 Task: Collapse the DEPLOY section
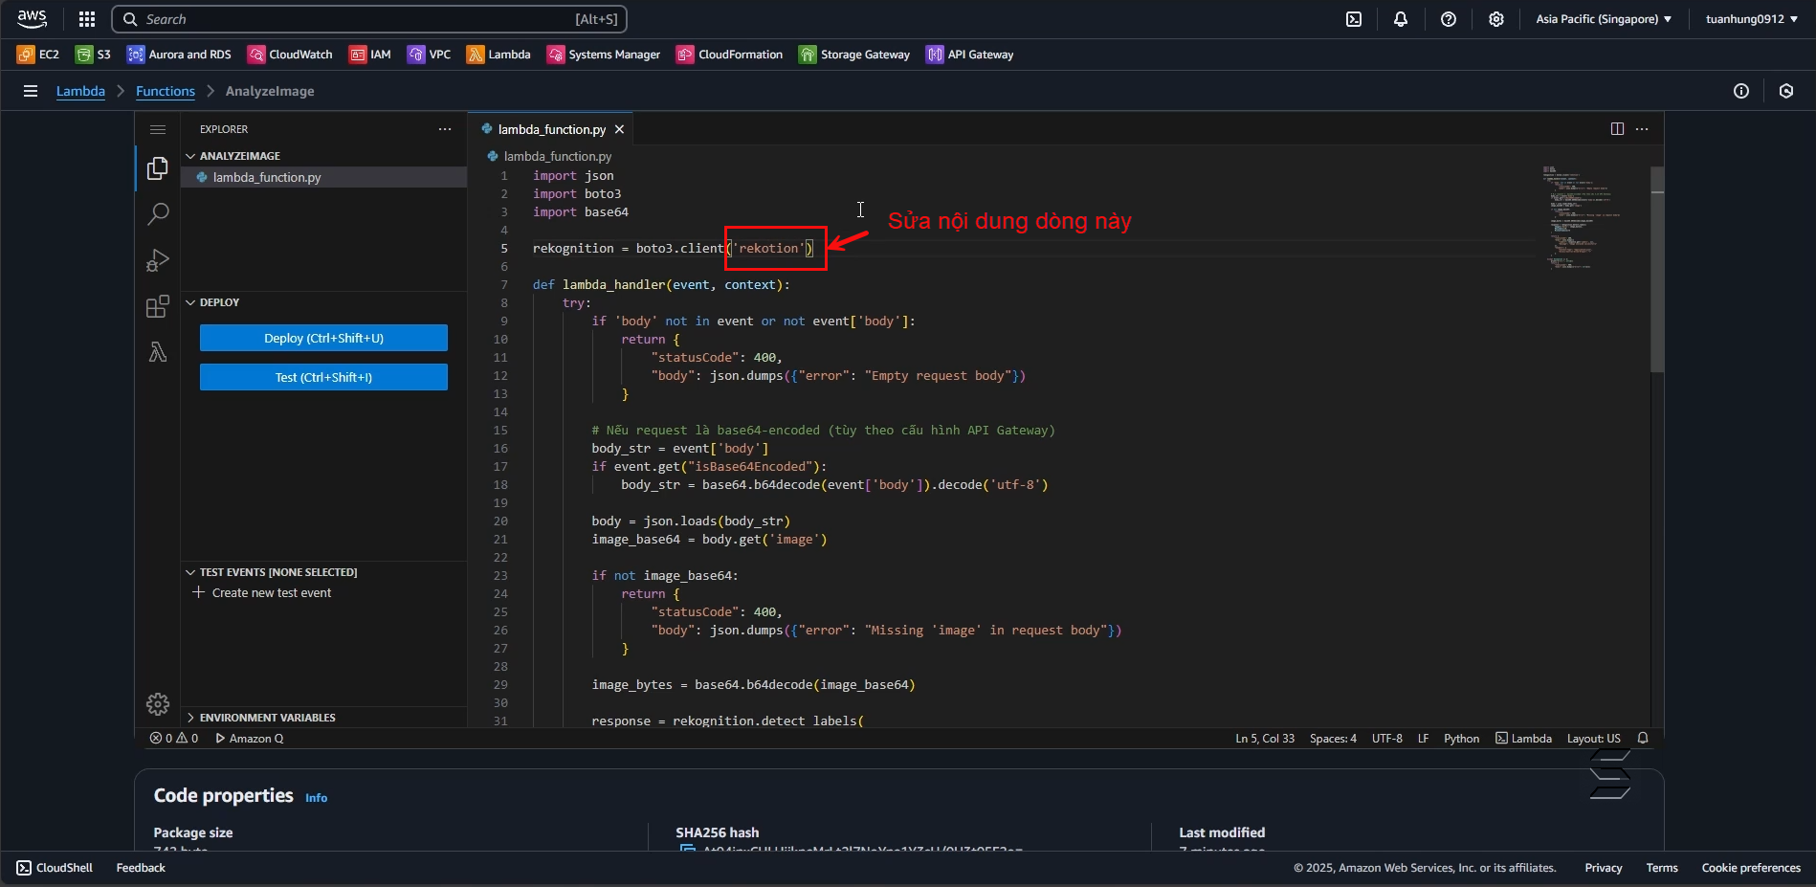(323, 302)
